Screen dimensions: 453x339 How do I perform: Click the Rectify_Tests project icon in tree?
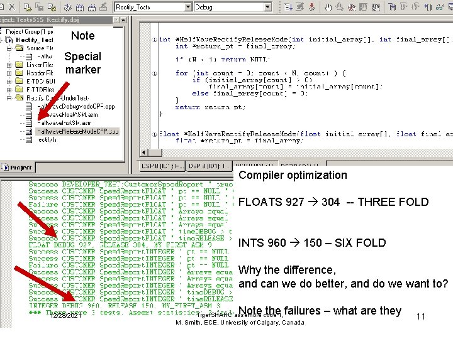click(x=9, y=40)
